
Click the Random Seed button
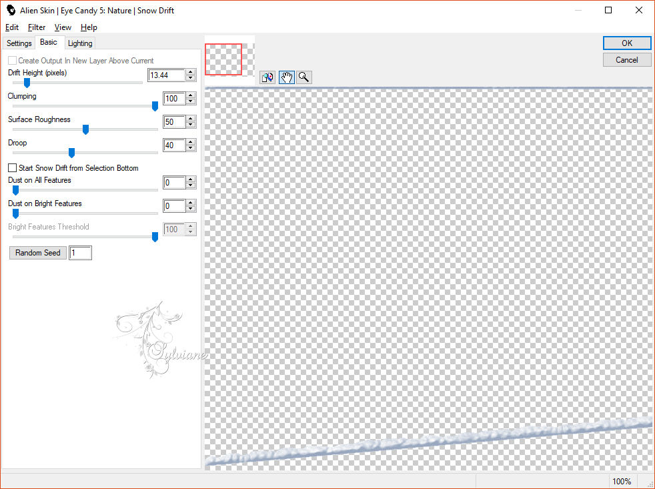[x=37, y=253]
